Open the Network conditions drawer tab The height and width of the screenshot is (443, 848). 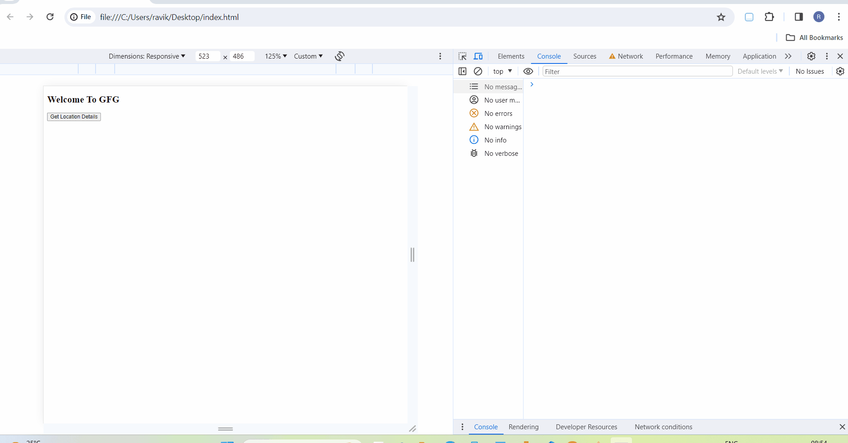[663, 427]
